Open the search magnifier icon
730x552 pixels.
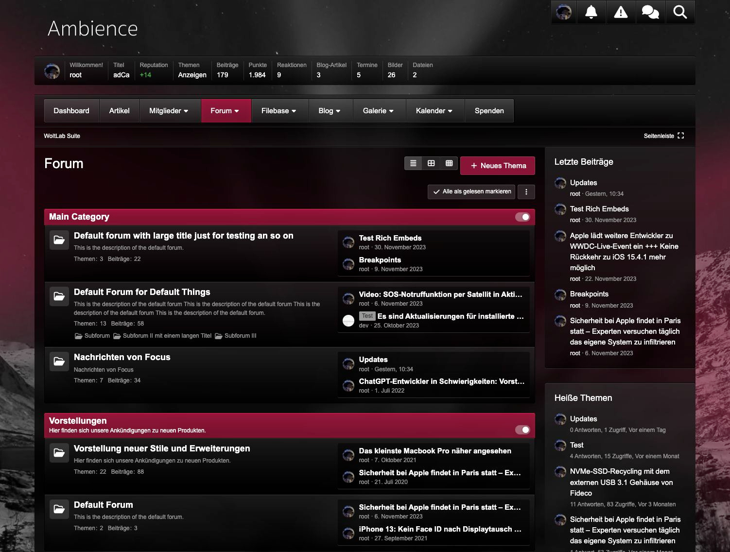click(x=680, y=12)
